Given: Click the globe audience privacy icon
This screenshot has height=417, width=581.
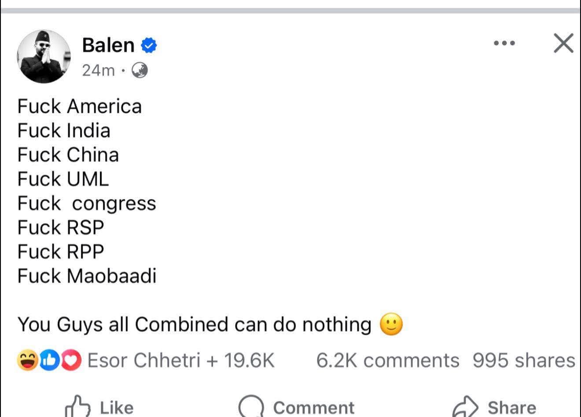Looking at the screenshot, I should (x=140, y=70).
